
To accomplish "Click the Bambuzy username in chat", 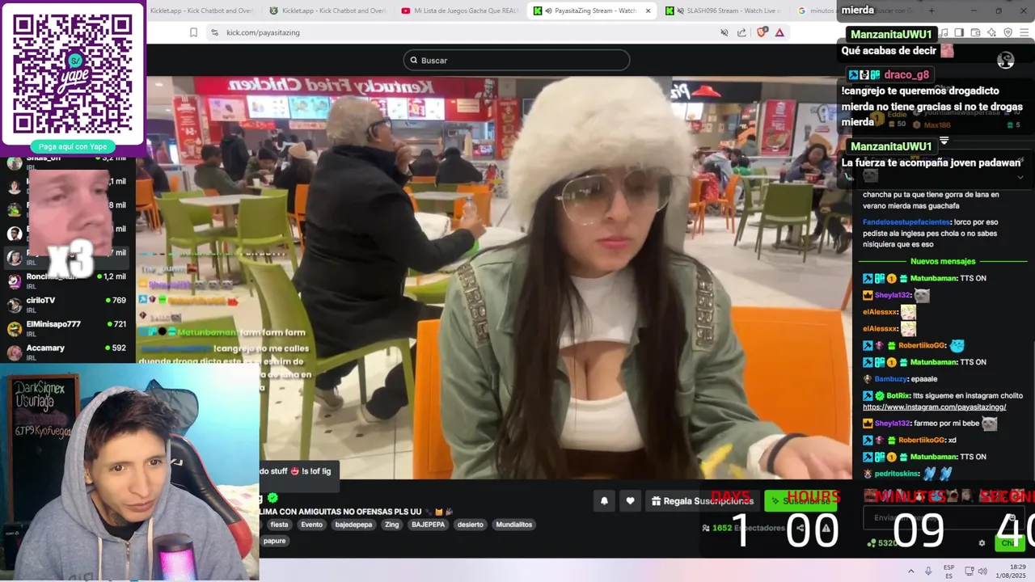I will click(892, 378).
